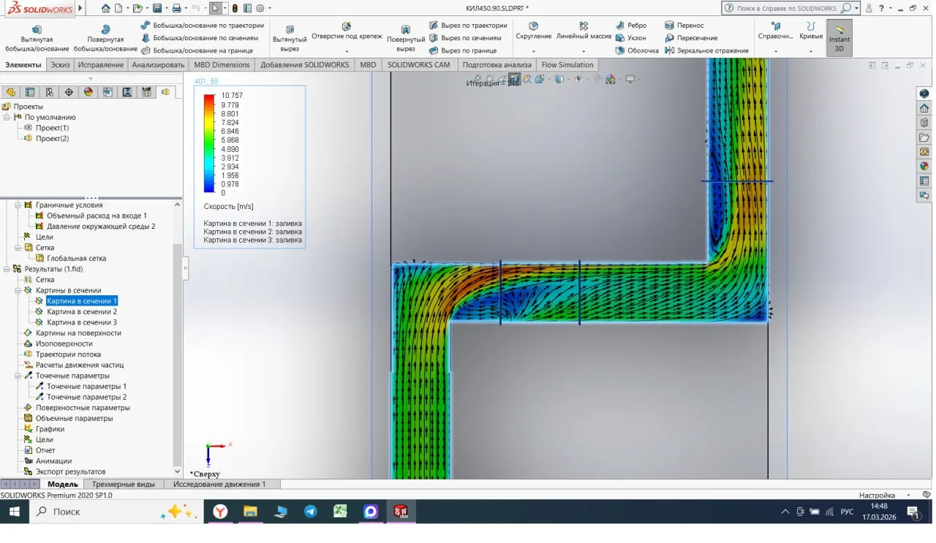The width and height of the screenshot is (936, 543).
Task: Toggle the selection arrow tool in top toolbar
Action: [x=215, y=9]
